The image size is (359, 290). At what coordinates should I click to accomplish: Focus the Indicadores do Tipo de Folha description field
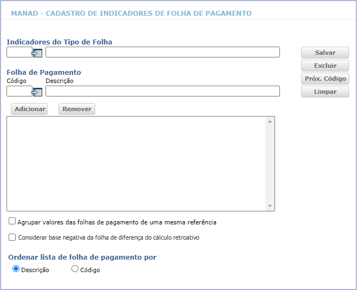tap(162, 52)
